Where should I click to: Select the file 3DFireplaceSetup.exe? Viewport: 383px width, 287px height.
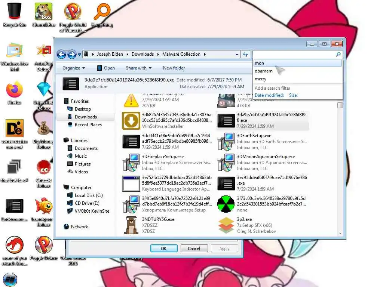[168, 163]
